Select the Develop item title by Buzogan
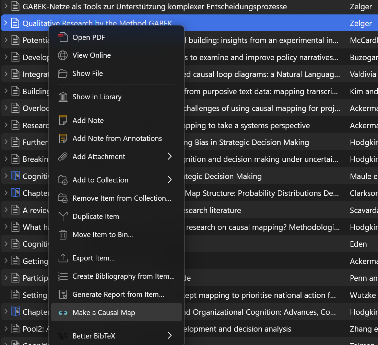This screenshot has width=378, height=345. 36,57
